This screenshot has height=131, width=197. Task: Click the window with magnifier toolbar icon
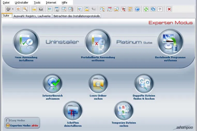pyautogui.click(x=64, y=9)
